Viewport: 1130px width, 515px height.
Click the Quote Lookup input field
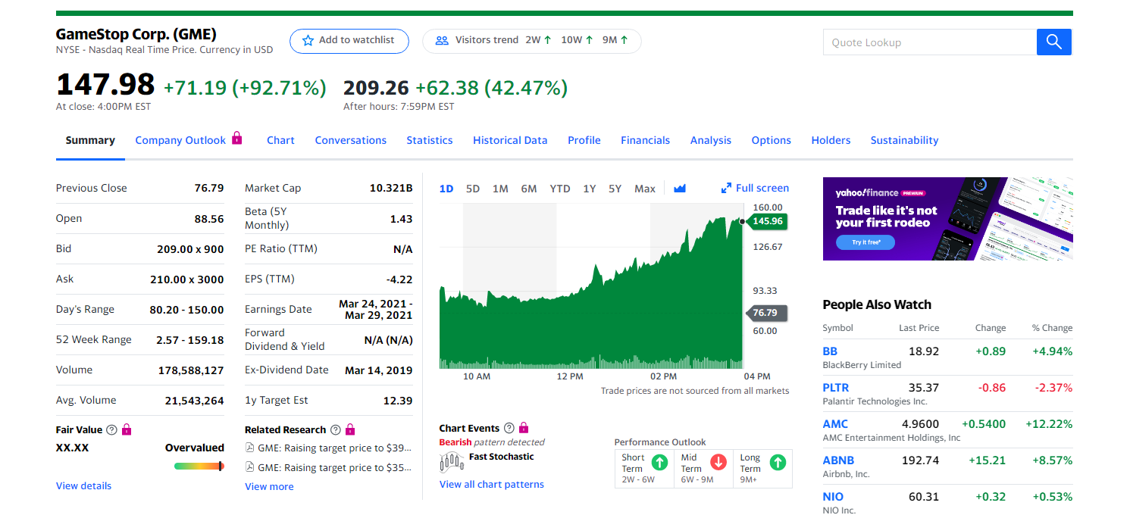point(930,42)
